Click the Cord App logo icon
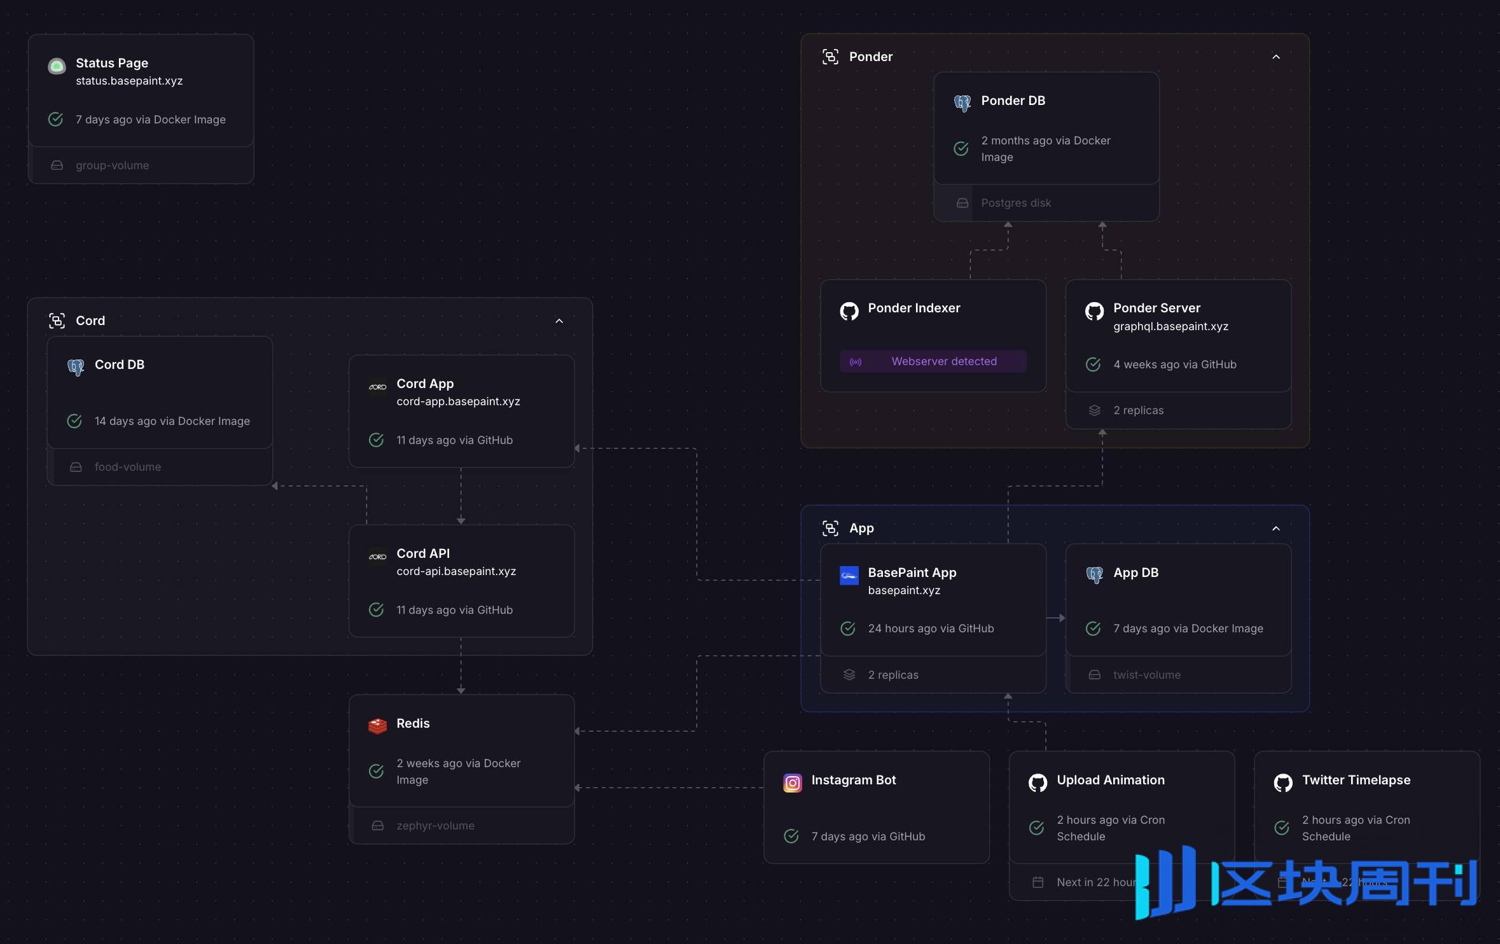Screen dimensions: 1500x944 point(377,387)
